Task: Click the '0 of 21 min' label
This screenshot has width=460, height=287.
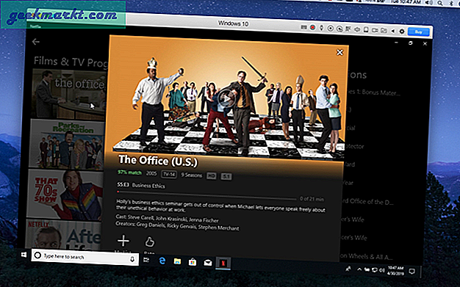Action: pos(312,199)
